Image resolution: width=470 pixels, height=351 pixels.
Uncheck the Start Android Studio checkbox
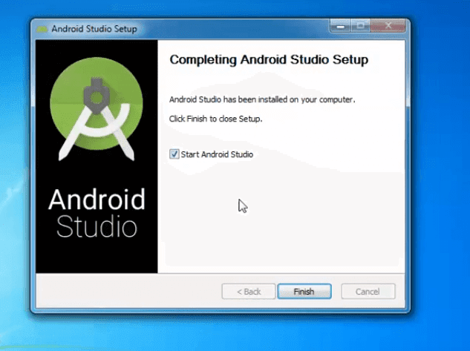pos(174,154)
